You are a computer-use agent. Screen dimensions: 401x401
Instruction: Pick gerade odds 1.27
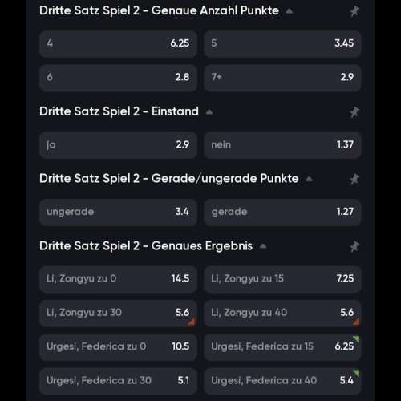pyautogui.click(x=283, y=212)
